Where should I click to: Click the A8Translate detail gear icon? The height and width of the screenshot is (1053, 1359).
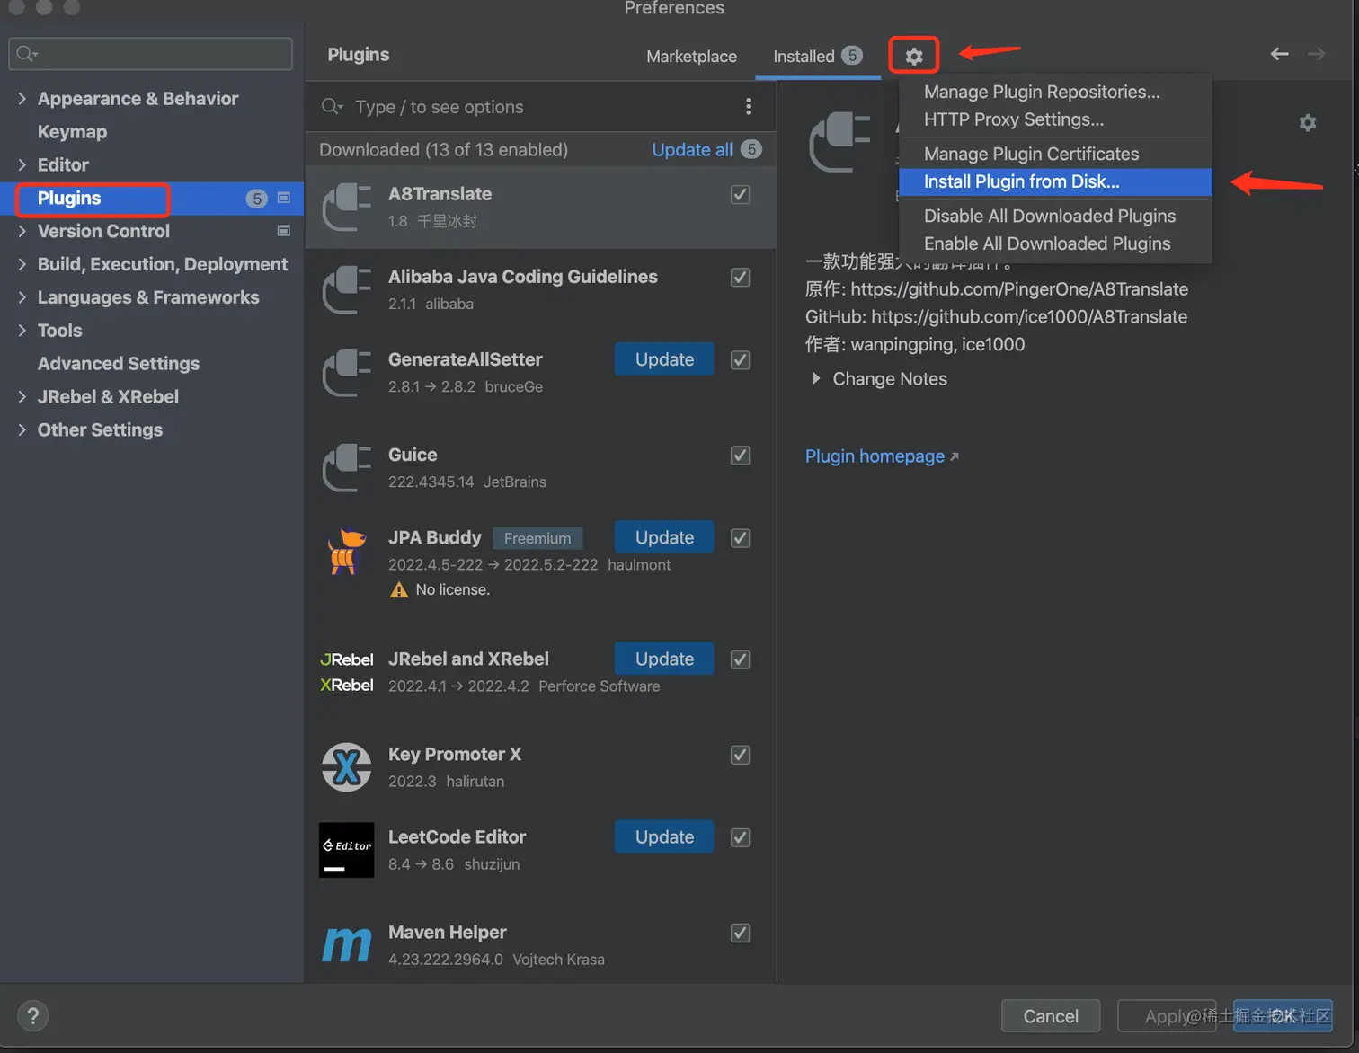point(1308,123)
